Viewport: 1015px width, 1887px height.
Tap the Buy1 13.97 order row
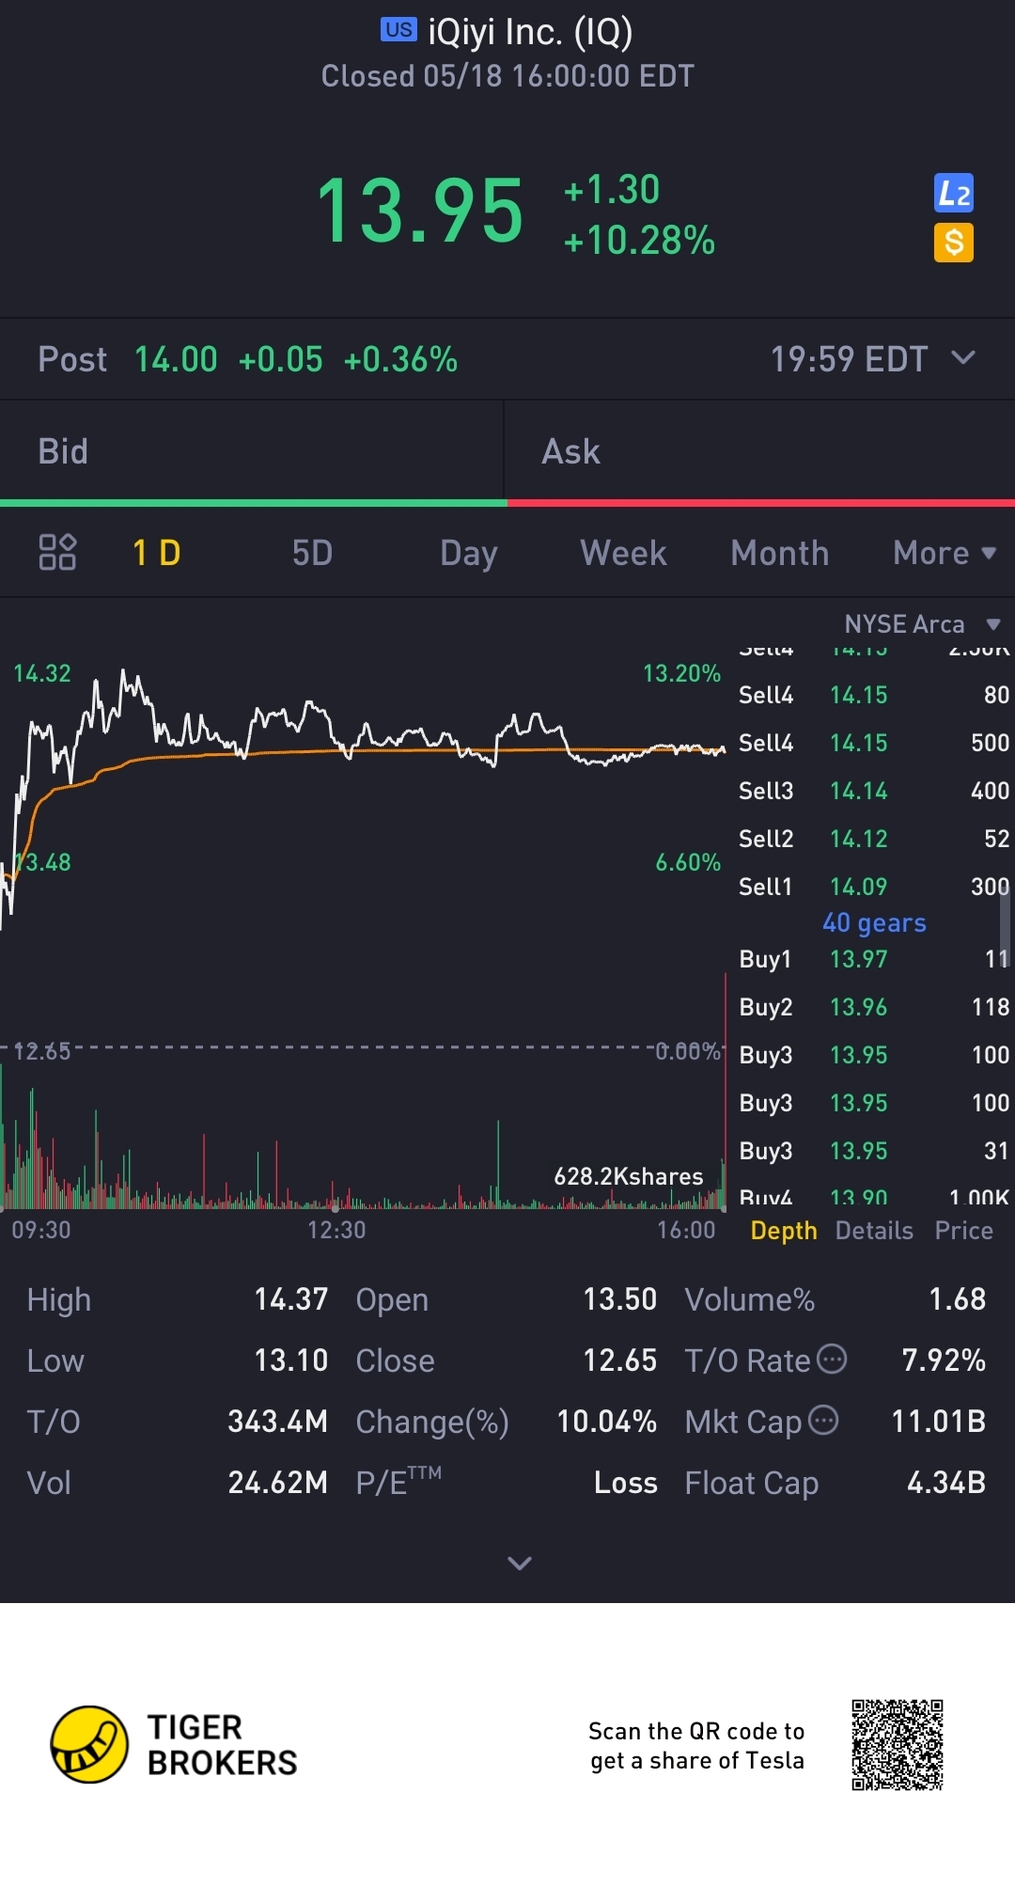(x=874, y=959)
